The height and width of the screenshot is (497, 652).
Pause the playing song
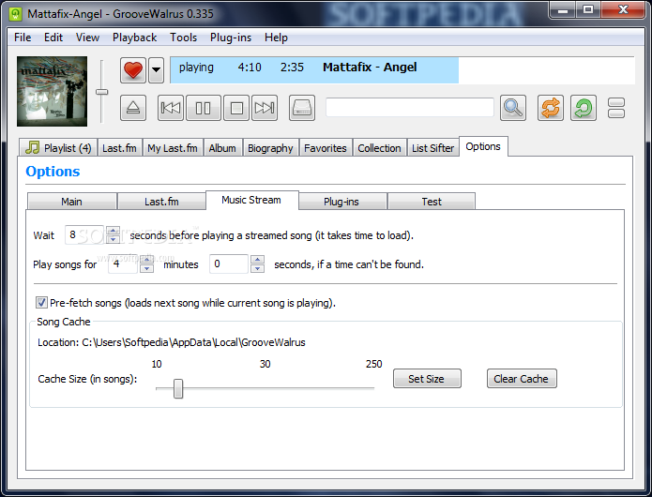[204, 108]
